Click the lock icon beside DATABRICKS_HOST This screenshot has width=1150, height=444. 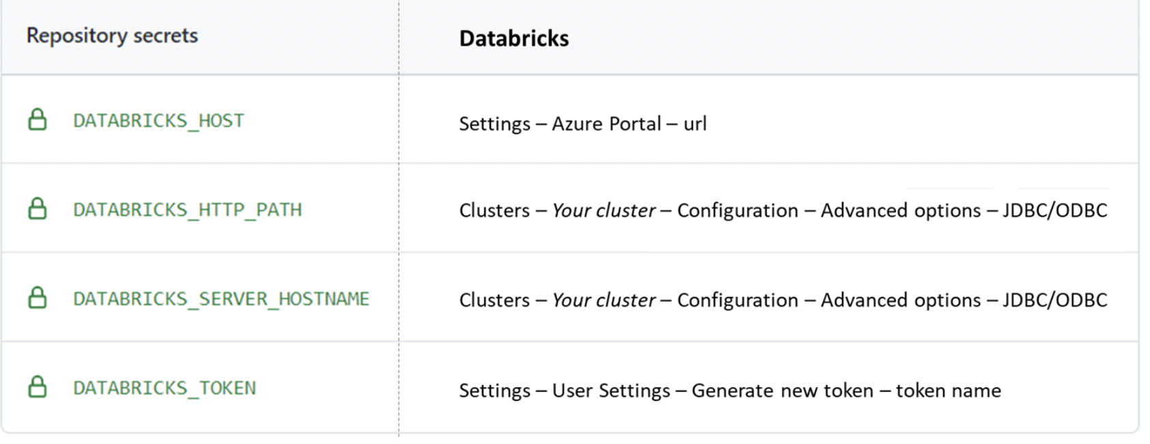(38, 120)
